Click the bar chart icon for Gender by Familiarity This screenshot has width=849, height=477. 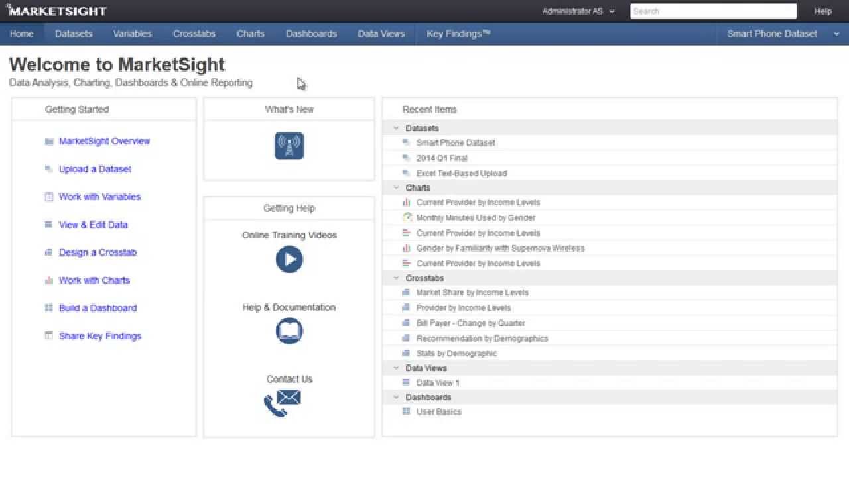click(407, 248)
